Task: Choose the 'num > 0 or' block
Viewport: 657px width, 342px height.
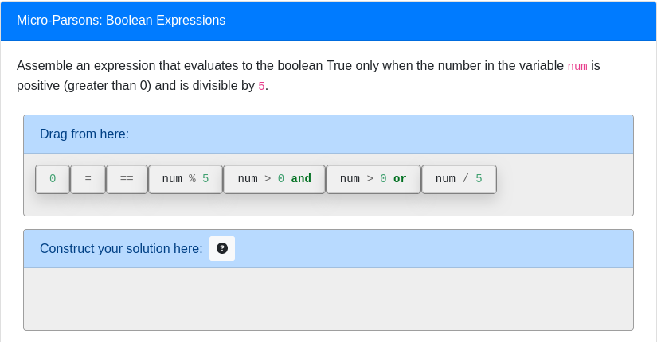Action: 373,179
